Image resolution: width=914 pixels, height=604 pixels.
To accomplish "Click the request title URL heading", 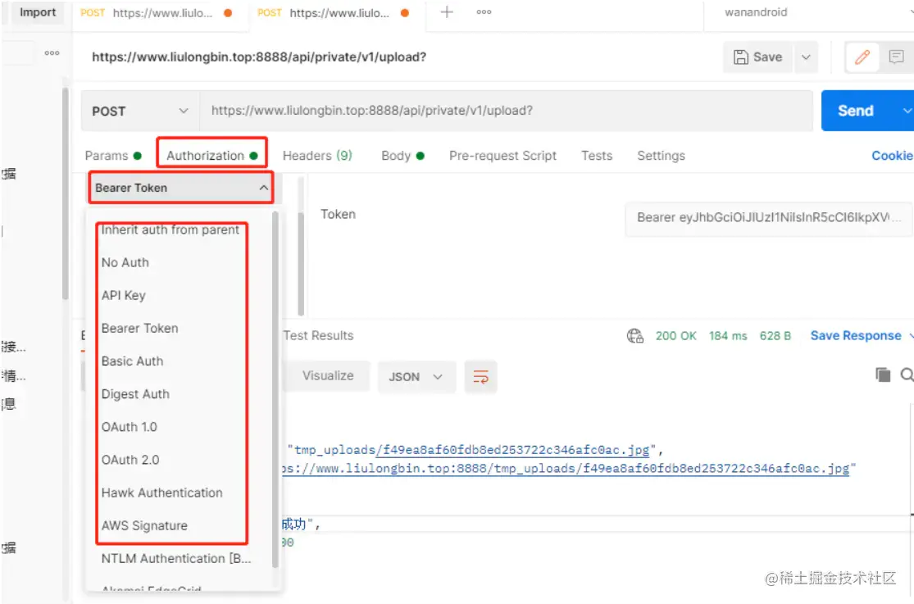I will click(259, 57).
